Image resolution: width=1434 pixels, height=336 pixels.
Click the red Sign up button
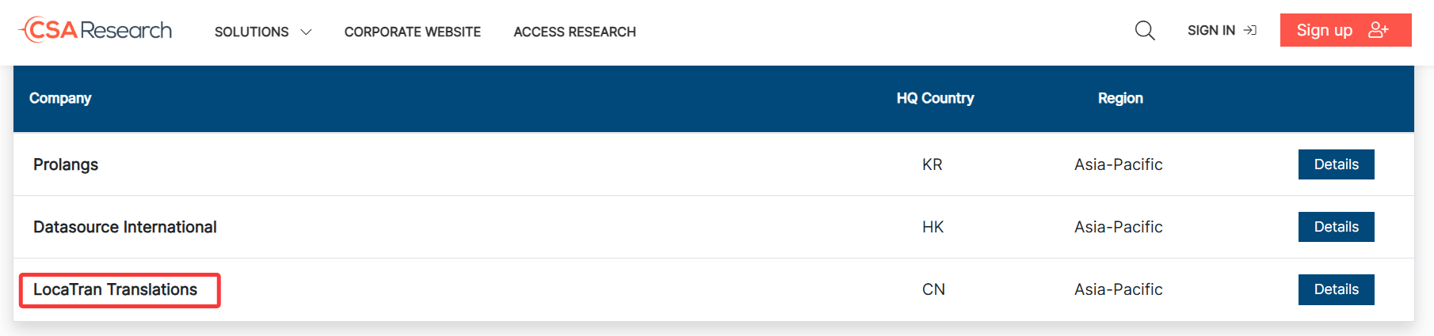click(x=1346, y=30)
